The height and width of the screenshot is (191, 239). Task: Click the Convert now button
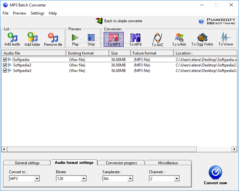click(x=215, y=175)
